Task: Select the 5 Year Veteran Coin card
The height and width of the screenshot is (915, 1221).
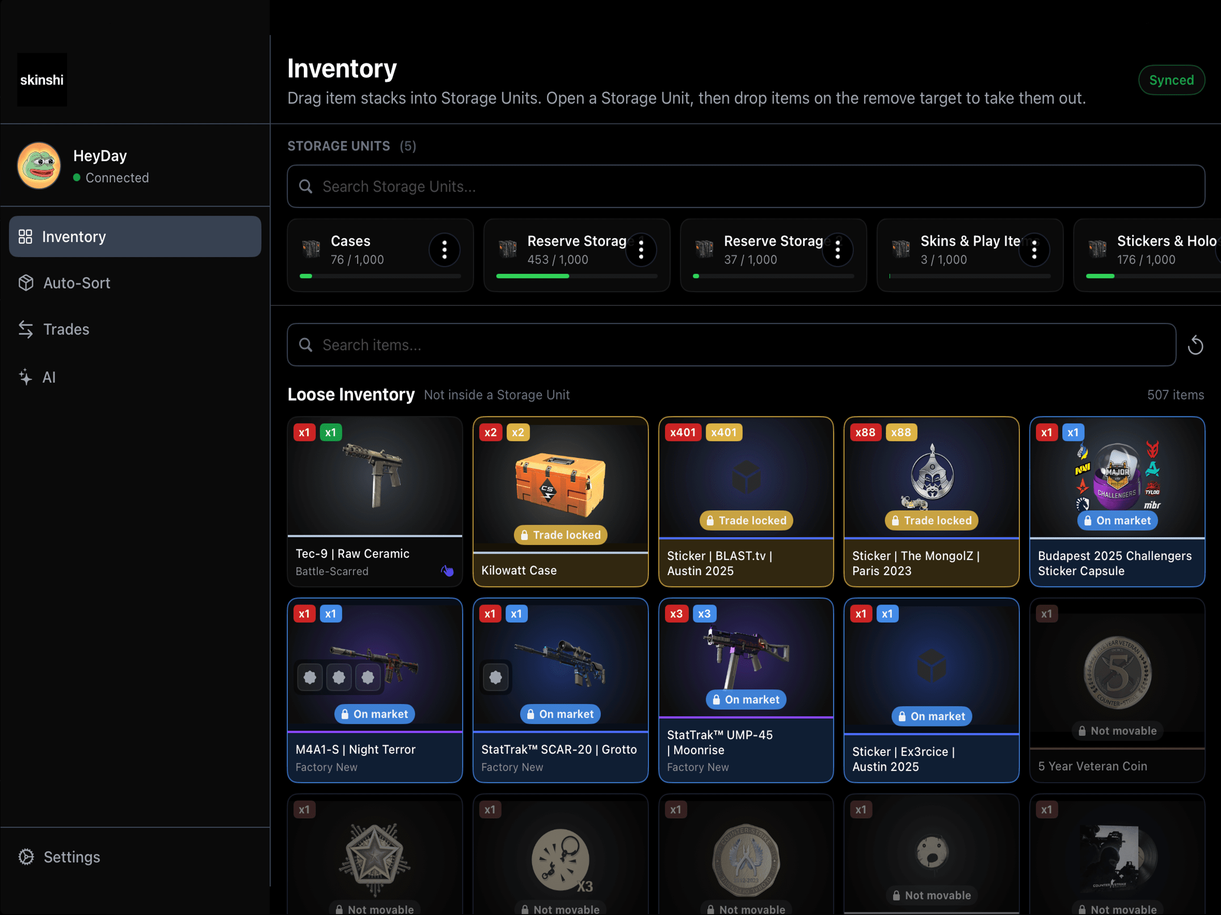Action: pyautogui.click(x=1117, y=690)
